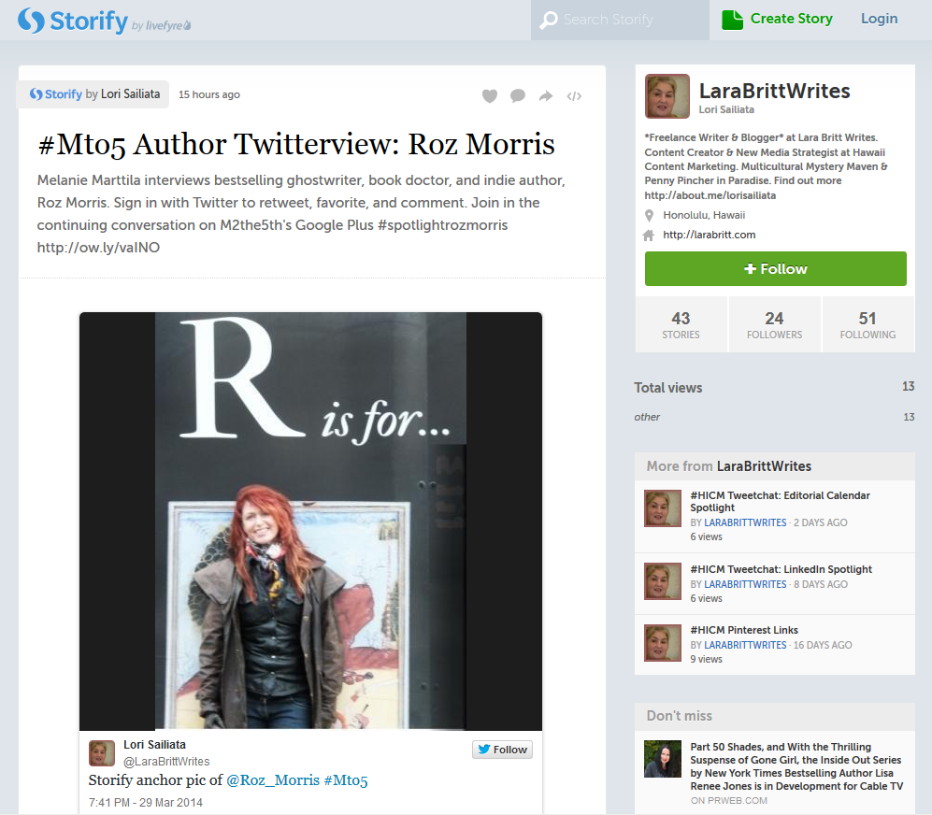
Task: Open the larabritt.com website link
Action: [x=709, y=235]
